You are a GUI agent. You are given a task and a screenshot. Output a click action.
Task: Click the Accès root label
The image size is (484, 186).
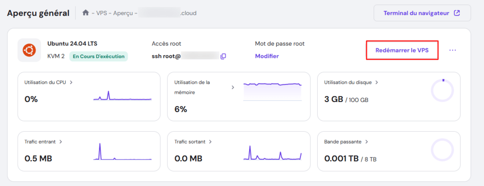166,44
